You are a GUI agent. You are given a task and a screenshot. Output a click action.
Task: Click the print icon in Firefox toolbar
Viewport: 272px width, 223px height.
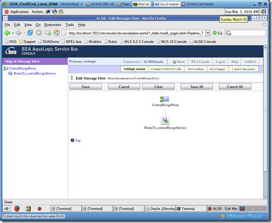48,33
